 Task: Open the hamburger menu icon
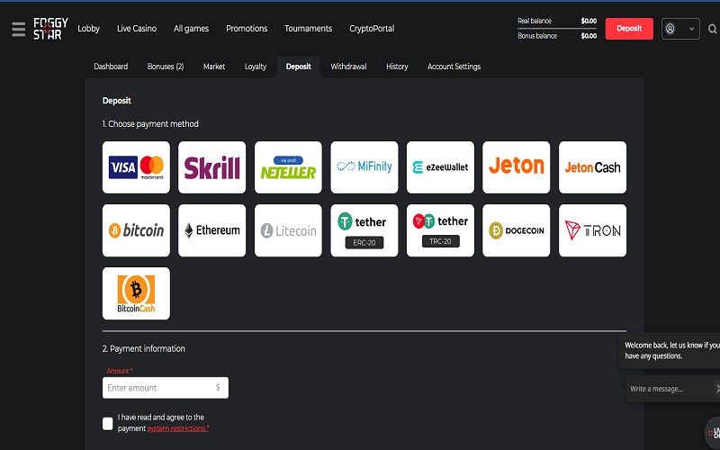point(18,29)
